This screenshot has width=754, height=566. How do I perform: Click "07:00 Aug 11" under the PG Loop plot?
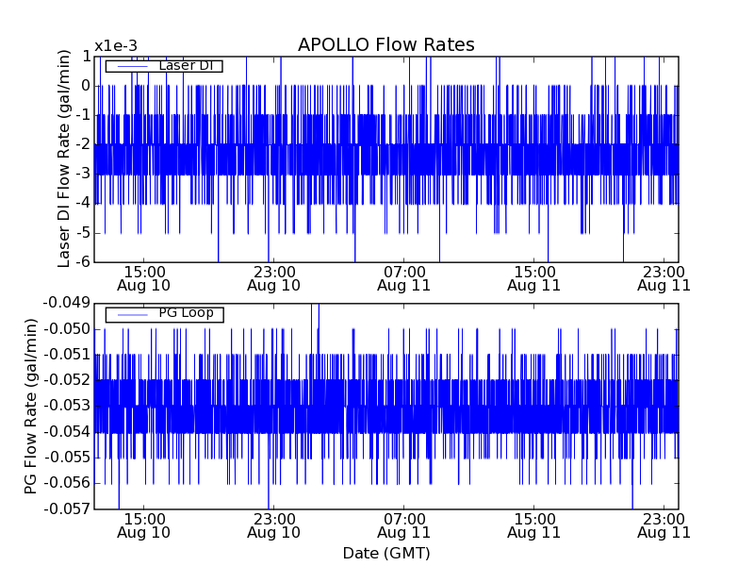coord(404,526)
